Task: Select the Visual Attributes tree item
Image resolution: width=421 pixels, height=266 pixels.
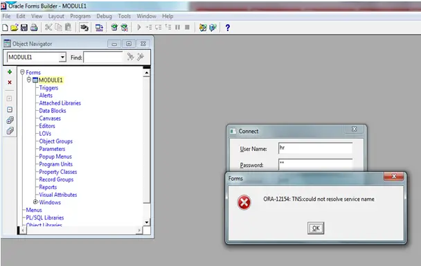Action: 58,195
